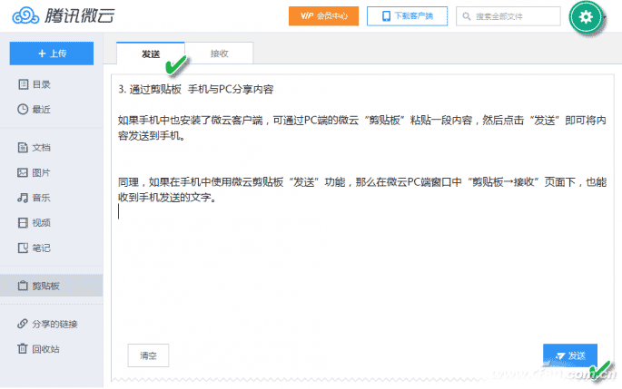This screenshot has width=622, height=389.
Task: Click the 上传 upload button
Action: [x=52, y=53]
